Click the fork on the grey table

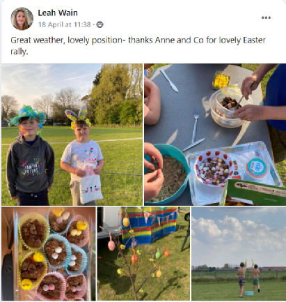tap(196, 126)
